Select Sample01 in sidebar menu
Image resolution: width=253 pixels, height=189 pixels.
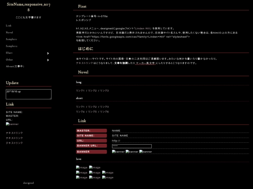[11, 39]
